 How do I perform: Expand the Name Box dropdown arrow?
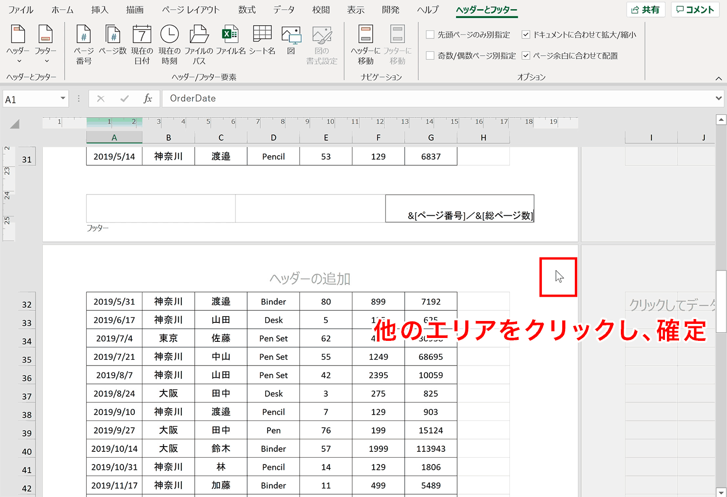point(63,98)
